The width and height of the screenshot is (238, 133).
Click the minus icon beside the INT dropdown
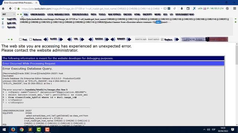[x=18, y=14]
